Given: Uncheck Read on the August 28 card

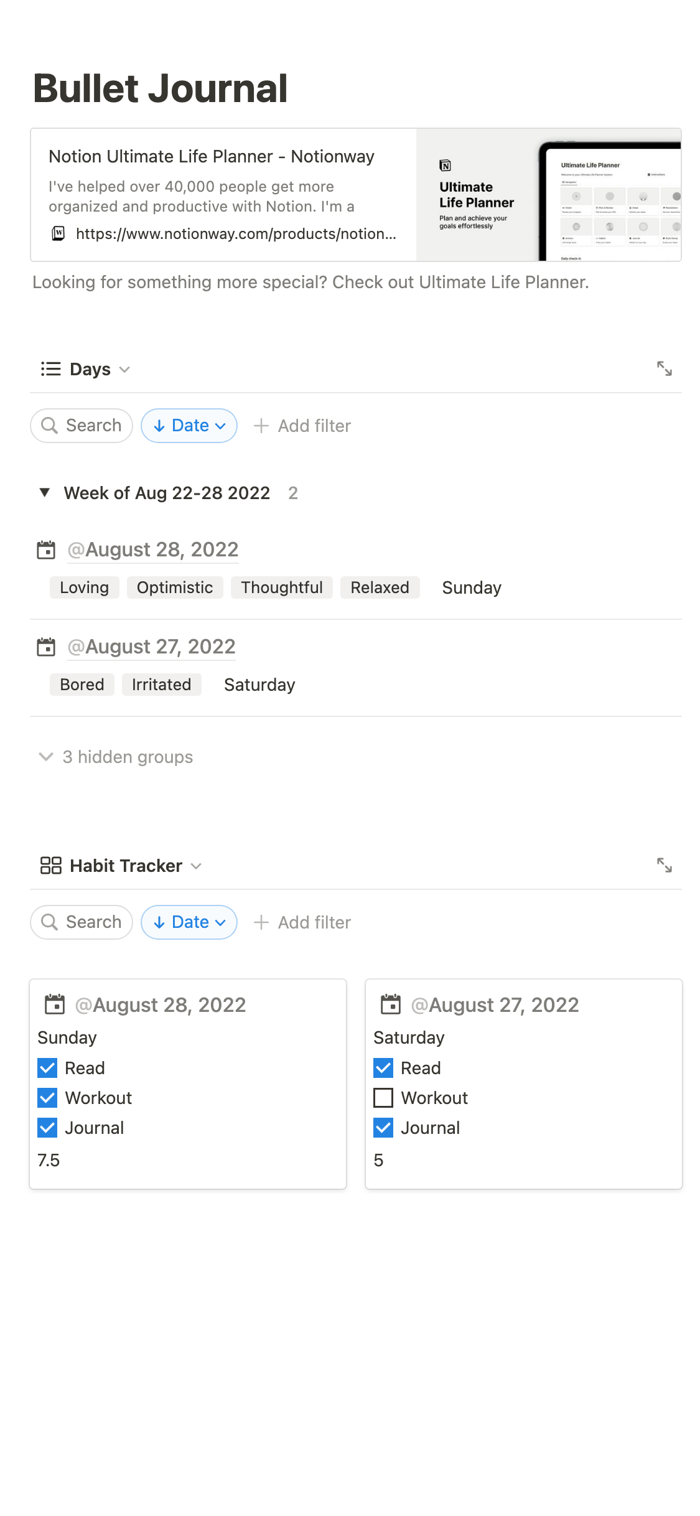Looking at the screenshot, I should [47, 1068].
